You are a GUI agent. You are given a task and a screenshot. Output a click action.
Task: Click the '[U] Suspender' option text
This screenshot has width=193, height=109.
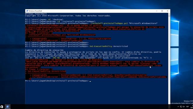(x=88, y=58)
